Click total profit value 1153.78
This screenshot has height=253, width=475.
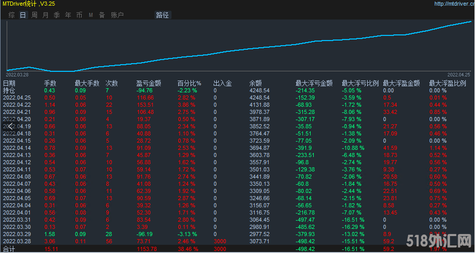pyautogui.click(x=147, y=249)
